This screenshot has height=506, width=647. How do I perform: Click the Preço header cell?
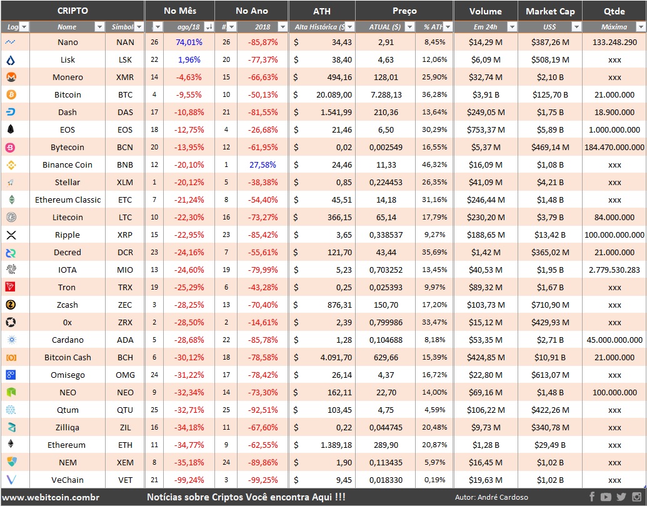(x=404, y=11)
